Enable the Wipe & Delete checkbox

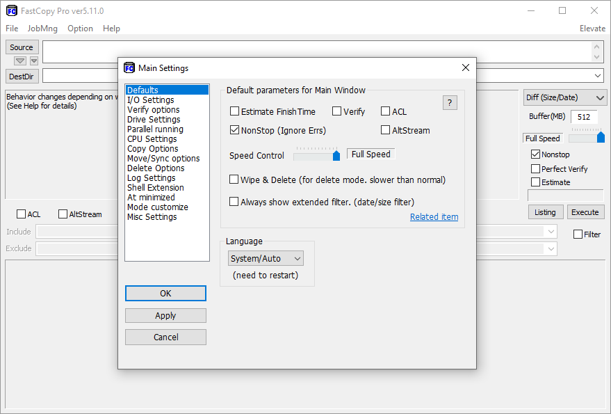235,180
